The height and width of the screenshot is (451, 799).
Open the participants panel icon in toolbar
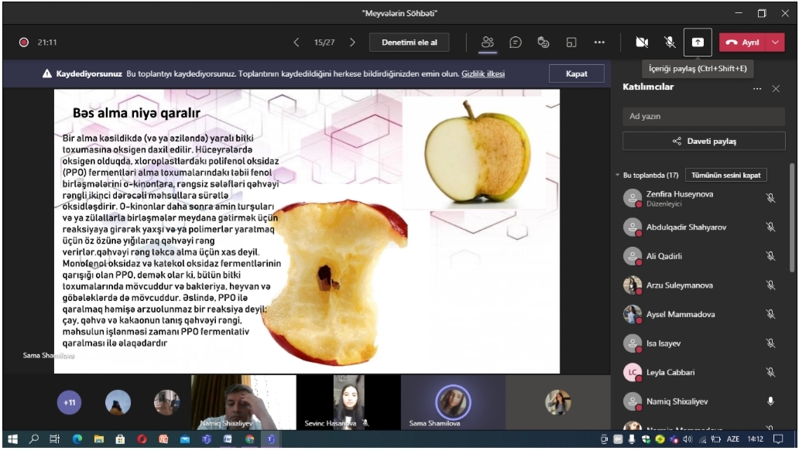tap(488, 43)
